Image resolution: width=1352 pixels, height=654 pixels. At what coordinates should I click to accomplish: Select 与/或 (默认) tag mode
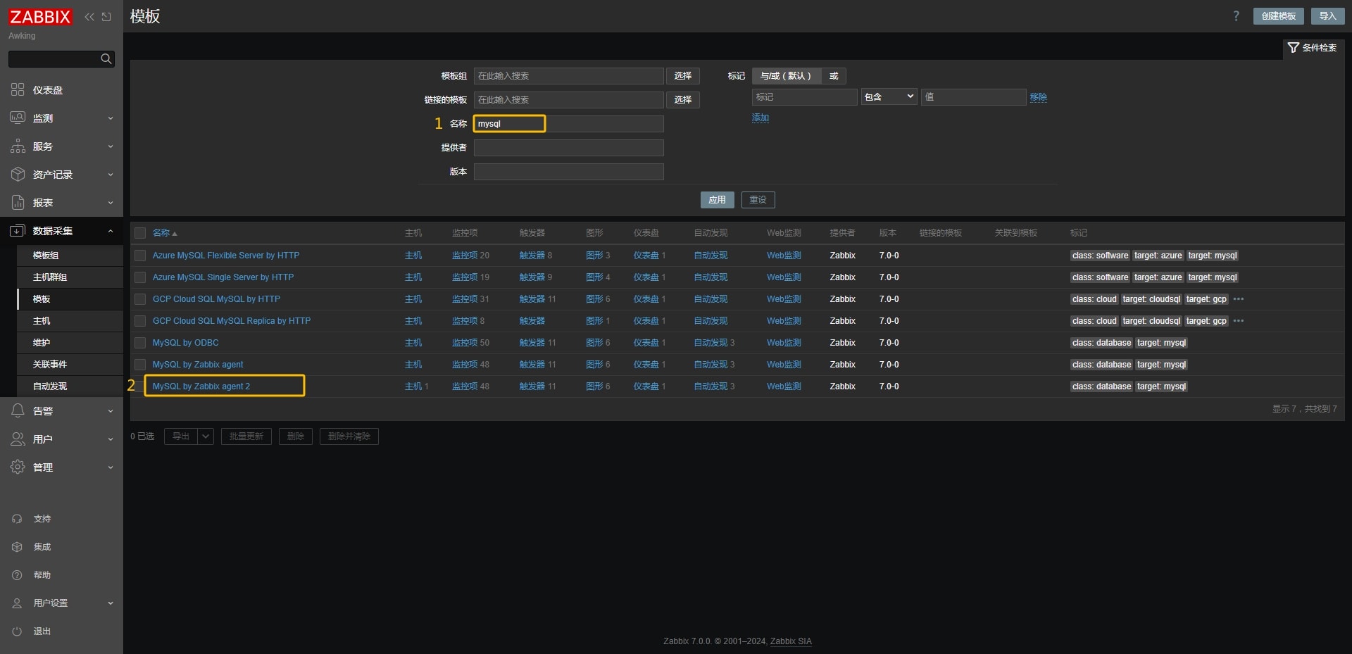786,76
